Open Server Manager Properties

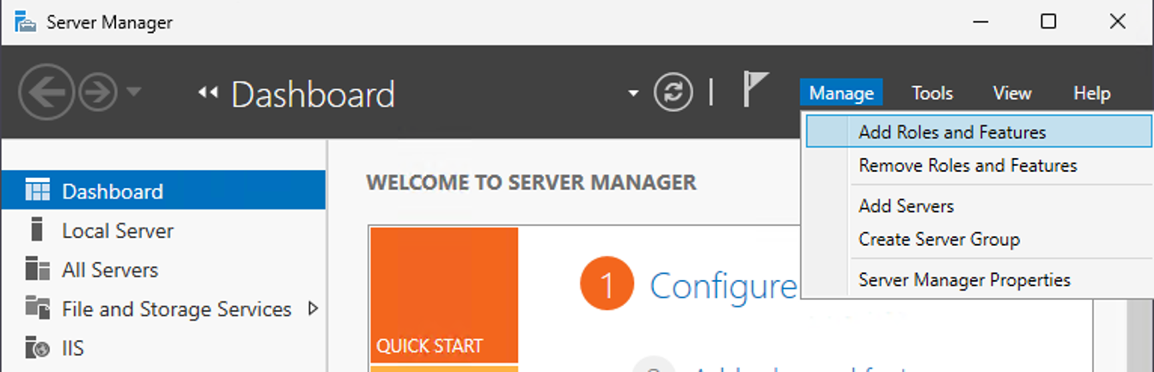coord(979,280)
